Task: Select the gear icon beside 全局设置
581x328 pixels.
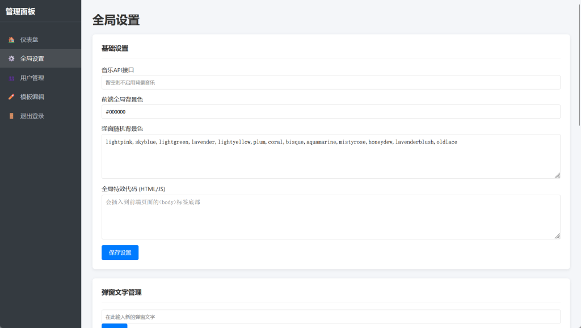Action: [x=10, y=58]
